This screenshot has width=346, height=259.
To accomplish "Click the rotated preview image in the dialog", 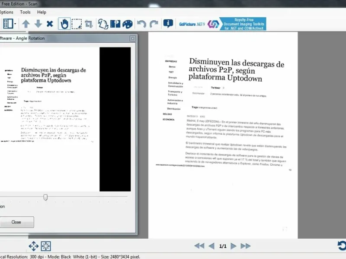I will click(65, 119).
